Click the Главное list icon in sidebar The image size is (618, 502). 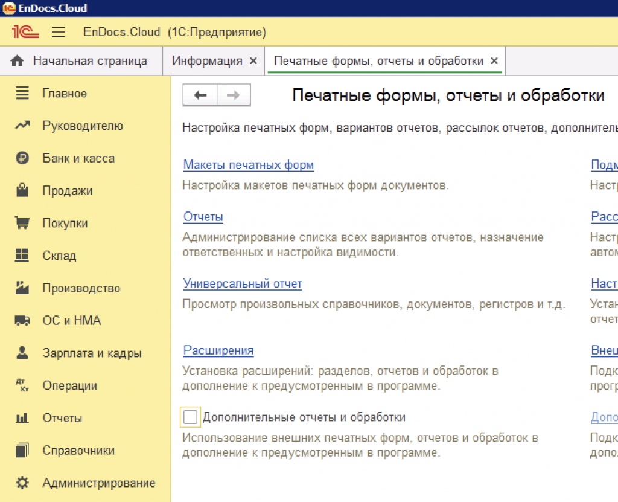click(x=22, y=93)
